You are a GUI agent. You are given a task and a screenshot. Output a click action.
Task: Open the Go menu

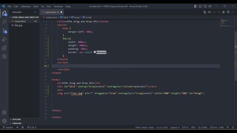click(43, 7)
